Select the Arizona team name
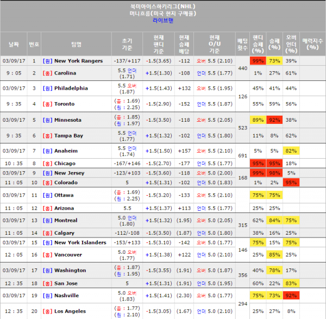Viewport: 326px width, 319px height. pyautogui.click(x=64, y=208)
